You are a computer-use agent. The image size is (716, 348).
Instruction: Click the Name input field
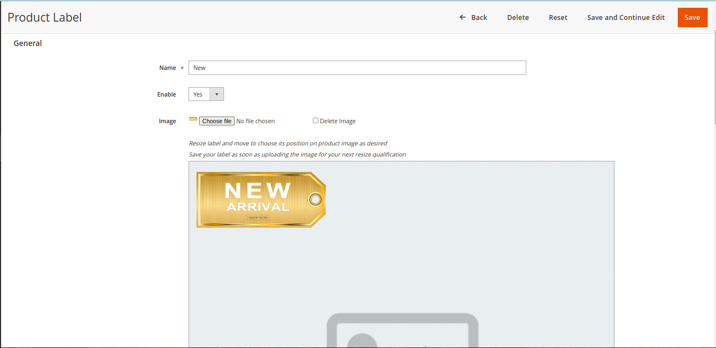pyautogui.click(x=357, y=68)
